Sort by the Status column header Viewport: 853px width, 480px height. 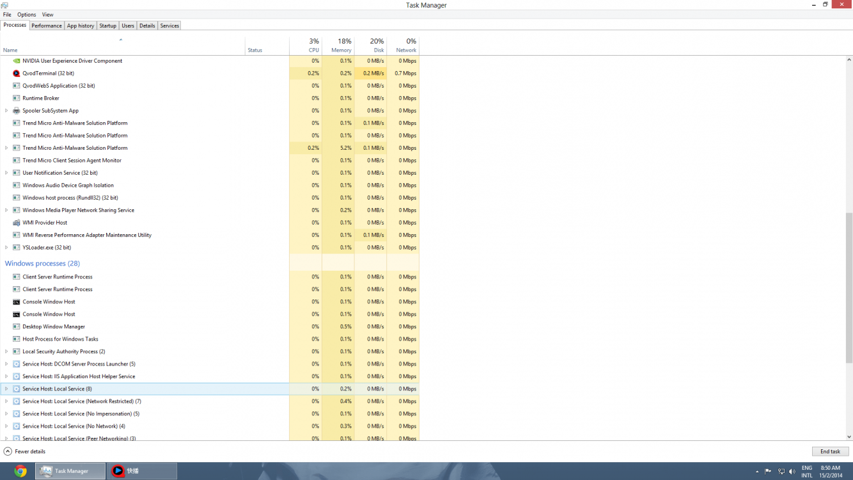pyautogui.click(x=267, y=45)
